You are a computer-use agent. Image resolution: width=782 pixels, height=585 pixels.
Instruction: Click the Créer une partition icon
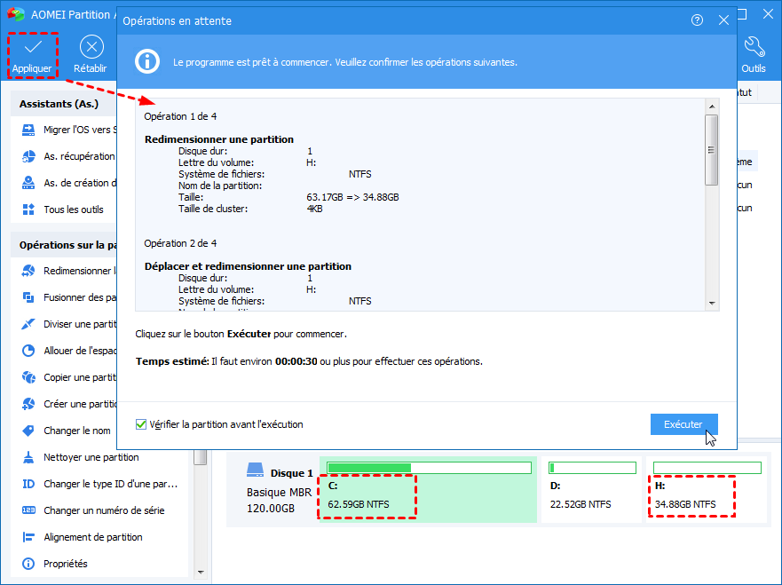click(x=28, y=404)
